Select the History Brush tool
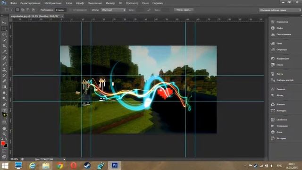This screenshot has width=302, height=170. tap(4, 76)
